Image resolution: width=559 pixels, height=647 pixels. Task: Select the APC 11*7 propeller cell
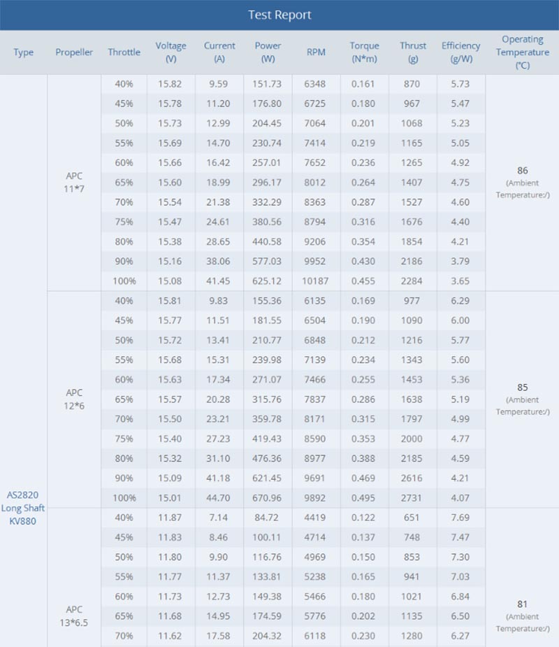click(x=74, y=183)
